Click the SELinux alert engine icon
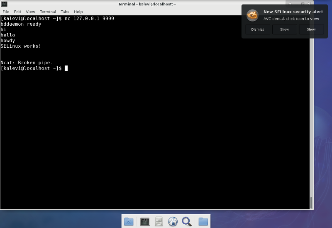 click(252, 15)
